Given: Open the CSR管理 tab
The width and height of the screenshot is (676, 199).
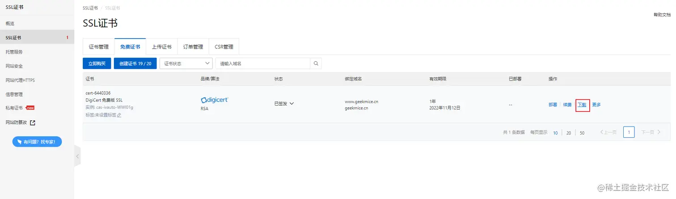Looking at the screenshot, I should (224, 47).
